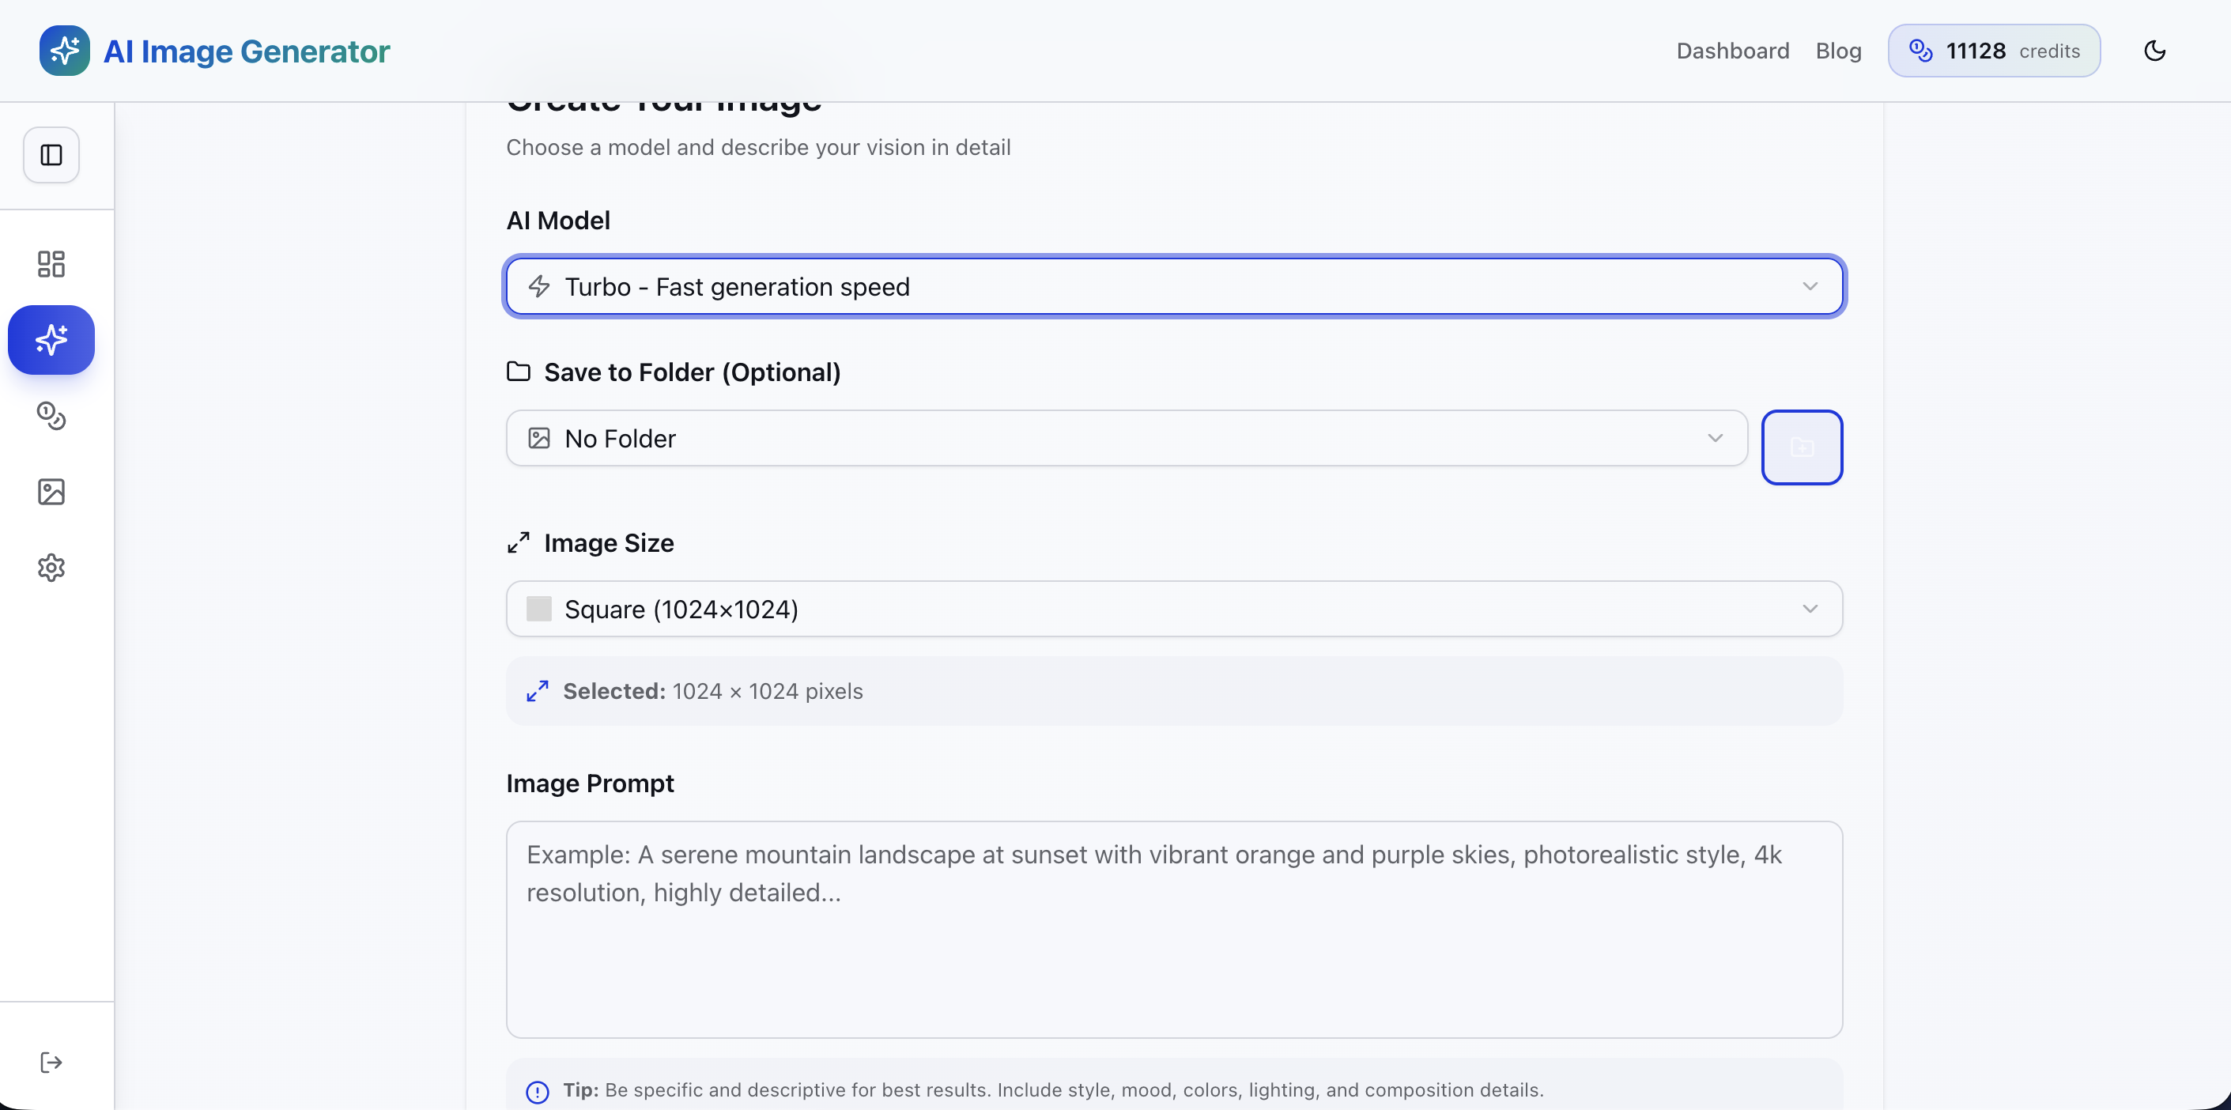Open the dashboard grid sidebar icon
Image resolution: width=2231 pixels, height=1110 pixels.
pos(51,264)
